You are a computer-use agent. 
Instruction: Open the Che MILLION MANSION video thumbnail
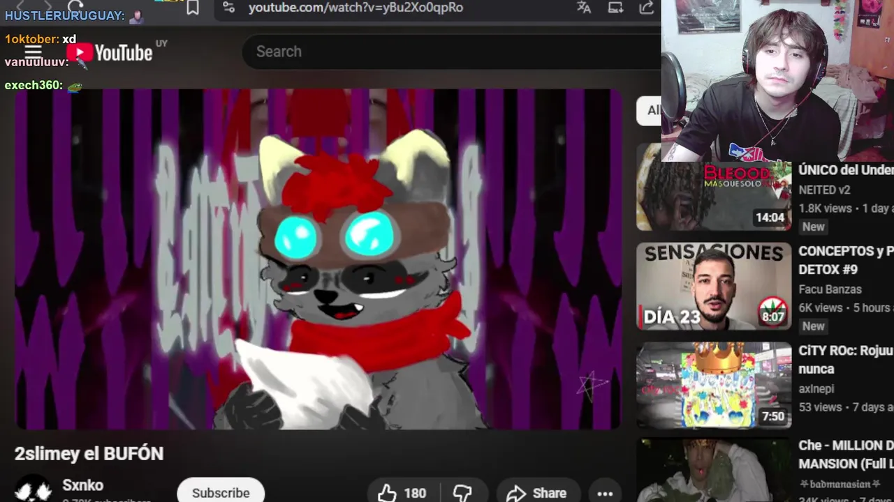pyautogui.click(x=714, y=470)
